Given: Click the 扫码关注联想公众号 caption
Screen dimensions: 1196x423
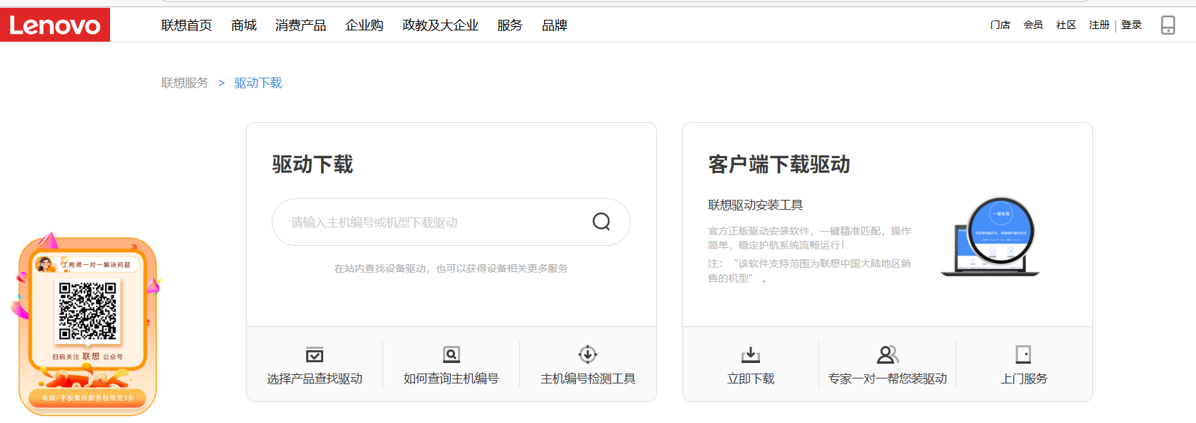Looking at the screenshot, I should click(87, 357).
